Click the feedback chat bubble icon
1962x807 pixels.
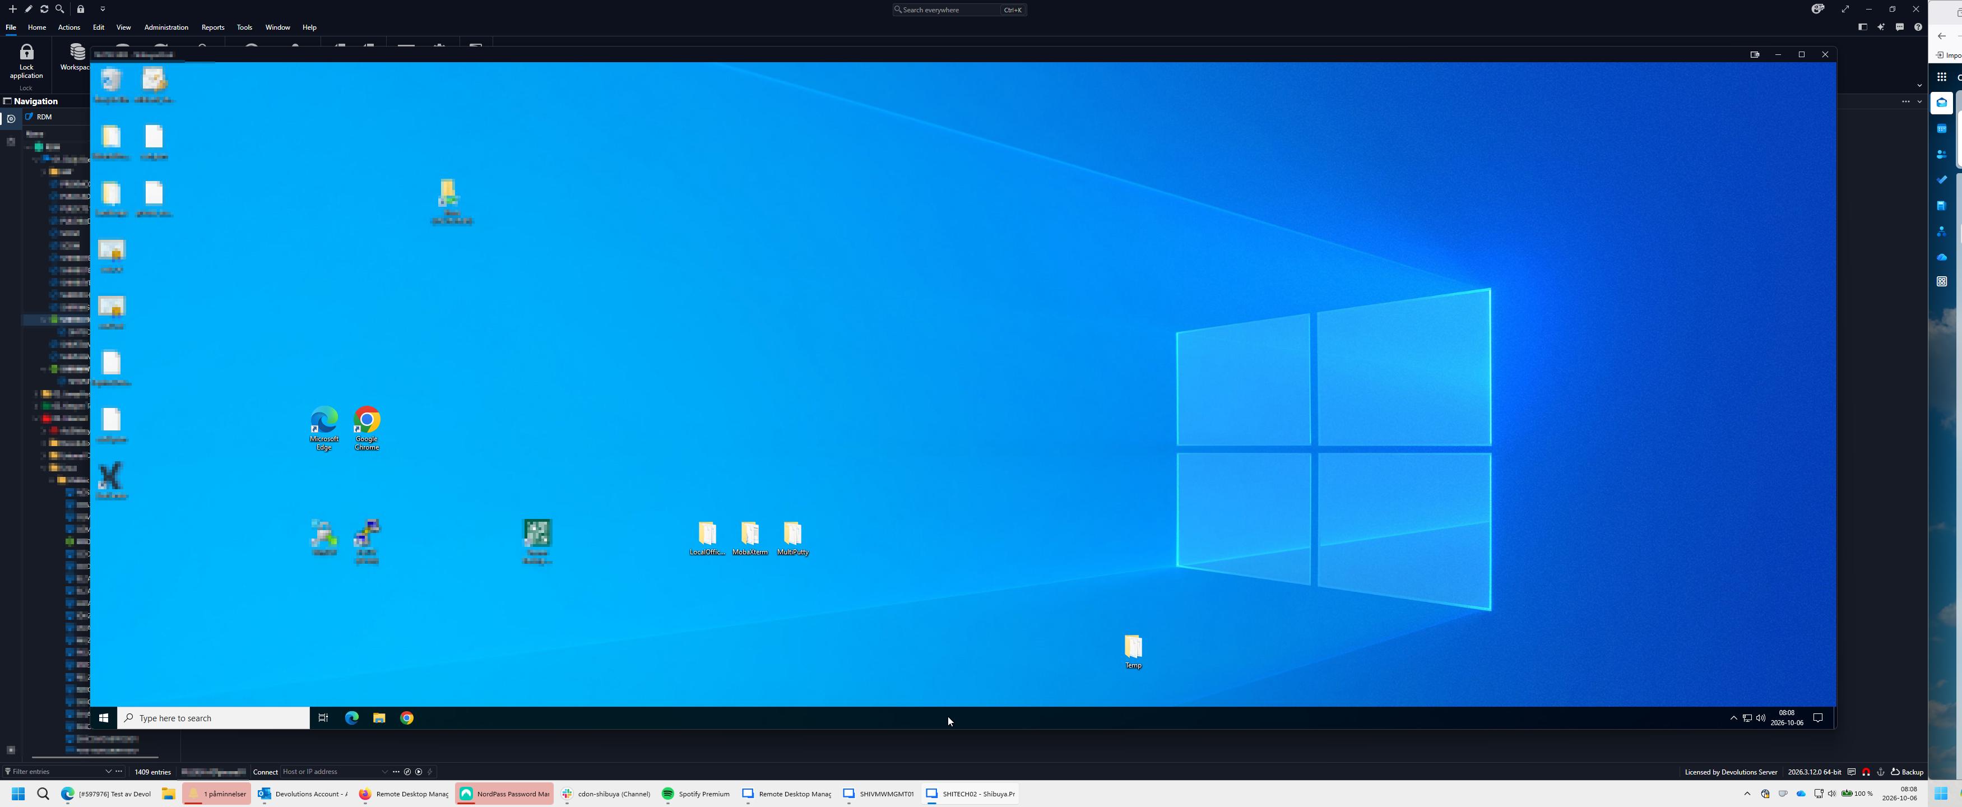1900,27
